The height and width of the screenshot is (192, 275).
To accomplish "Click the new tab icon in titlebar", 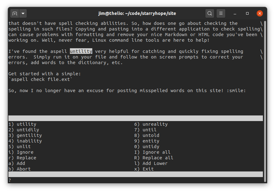I will tap(15, 13).
